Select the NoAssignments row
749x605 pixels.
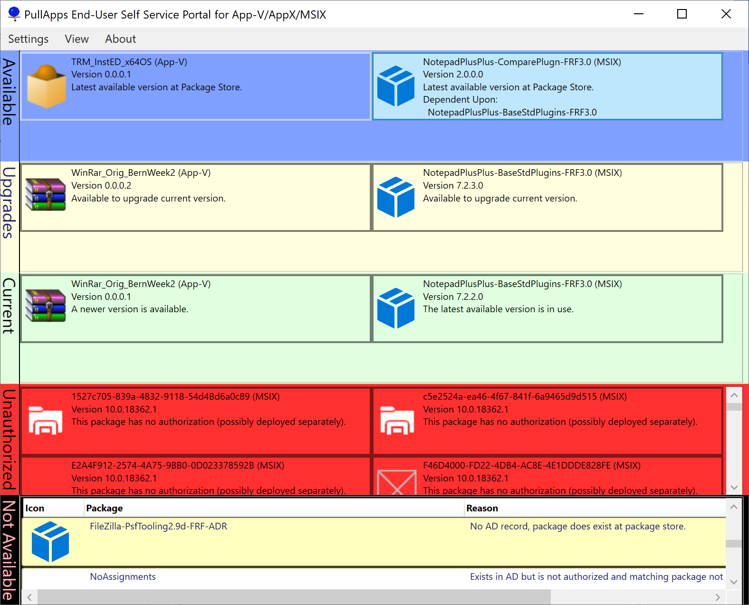(374, 579)
